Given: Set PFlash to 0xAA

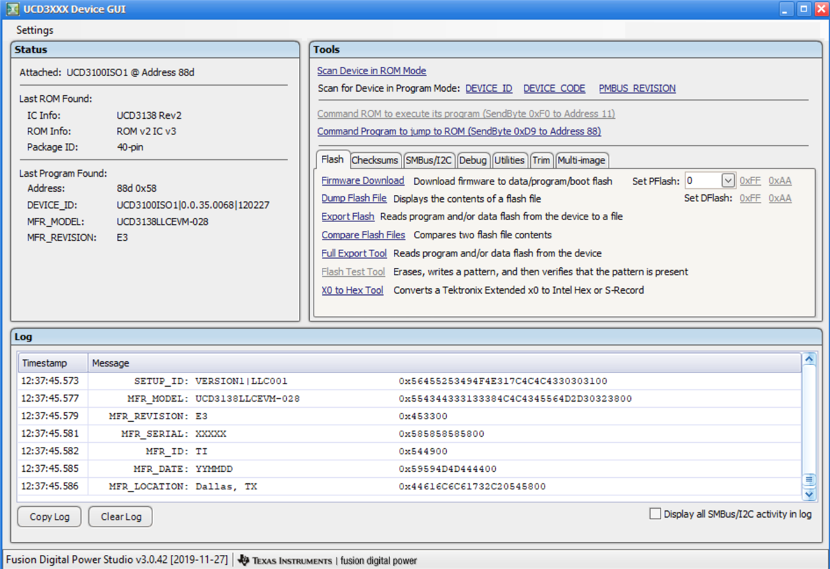Looking at the screenshot, I should point(780,181).
